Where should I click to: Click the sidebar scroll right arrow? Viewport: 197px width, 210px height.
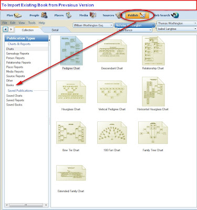pyautogui.click(x=46, y=205)
